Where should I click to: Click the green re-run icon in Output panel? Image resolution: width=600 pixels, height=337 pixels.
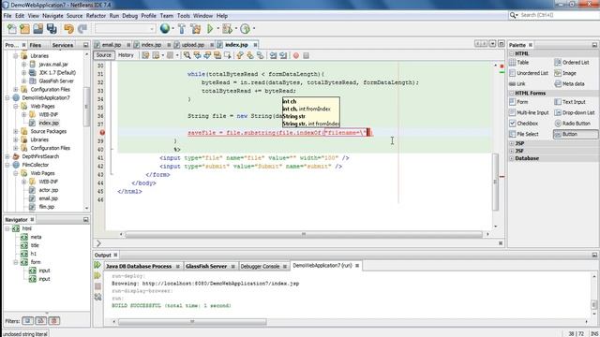97,265
